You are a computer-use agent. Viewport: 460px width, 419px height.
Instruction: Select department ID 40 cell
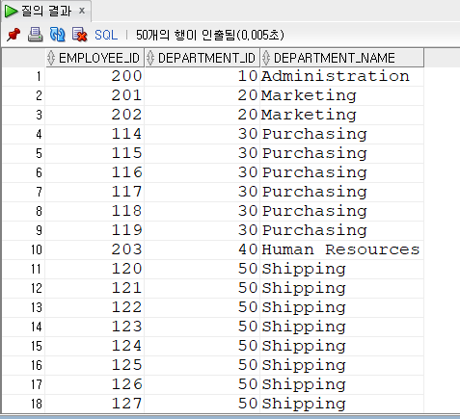coord(203,249)
